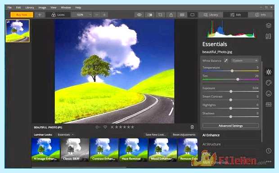This screenshot has height=173, width=279.
Task: Open the Essentials looks category dropdown
Action: point(65,135)
